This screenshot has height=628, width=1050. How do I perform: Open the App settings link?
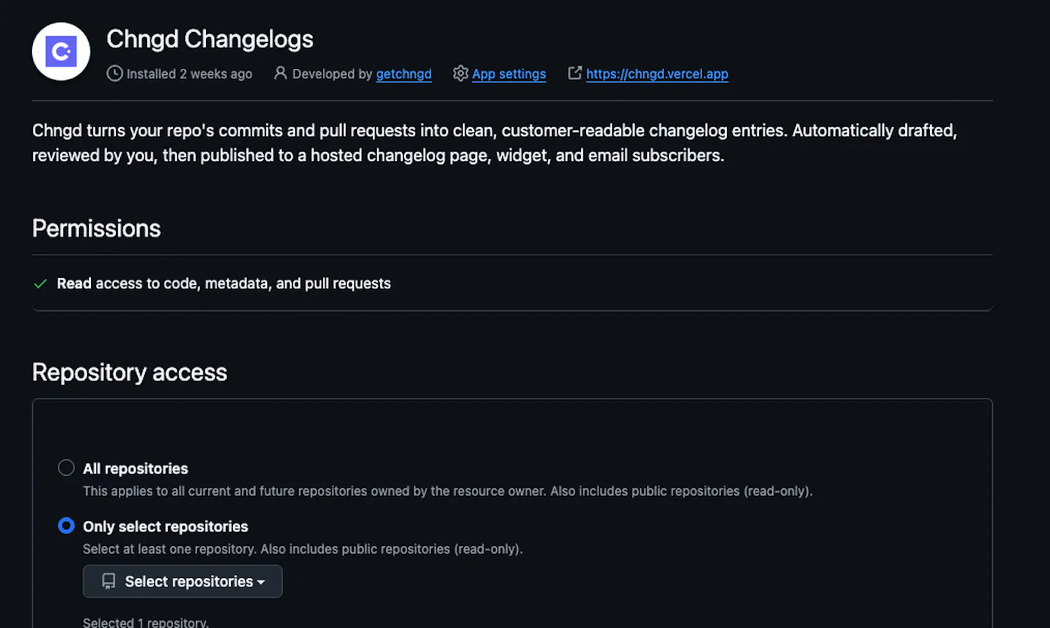(x=509, y=74)
